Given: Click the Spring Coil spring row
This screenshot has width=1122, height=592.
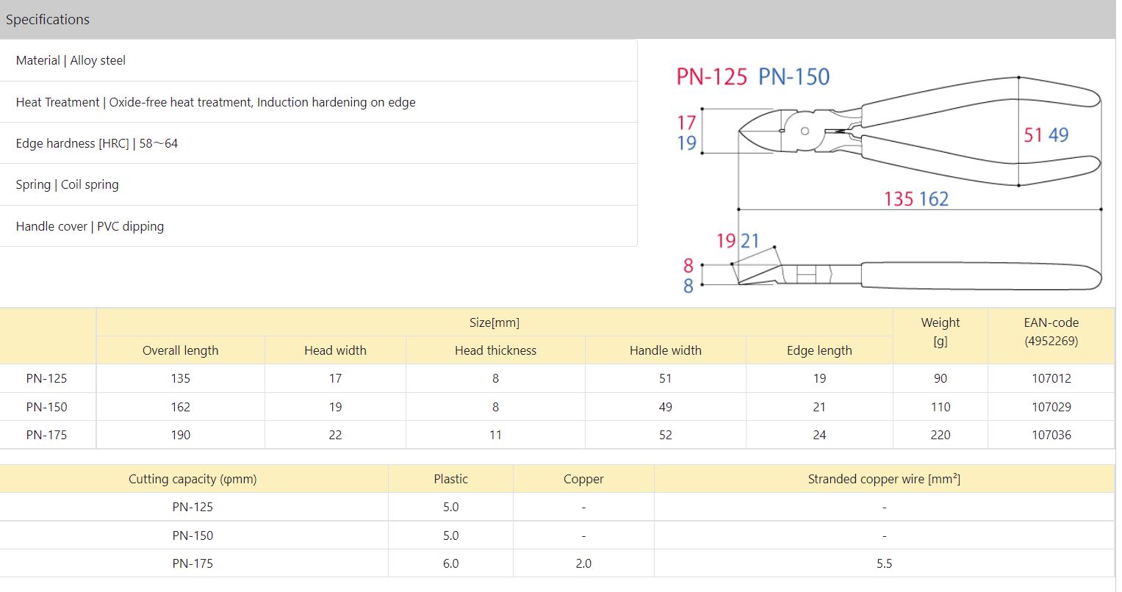Looking at the screenshot, I should pos(318,184).
